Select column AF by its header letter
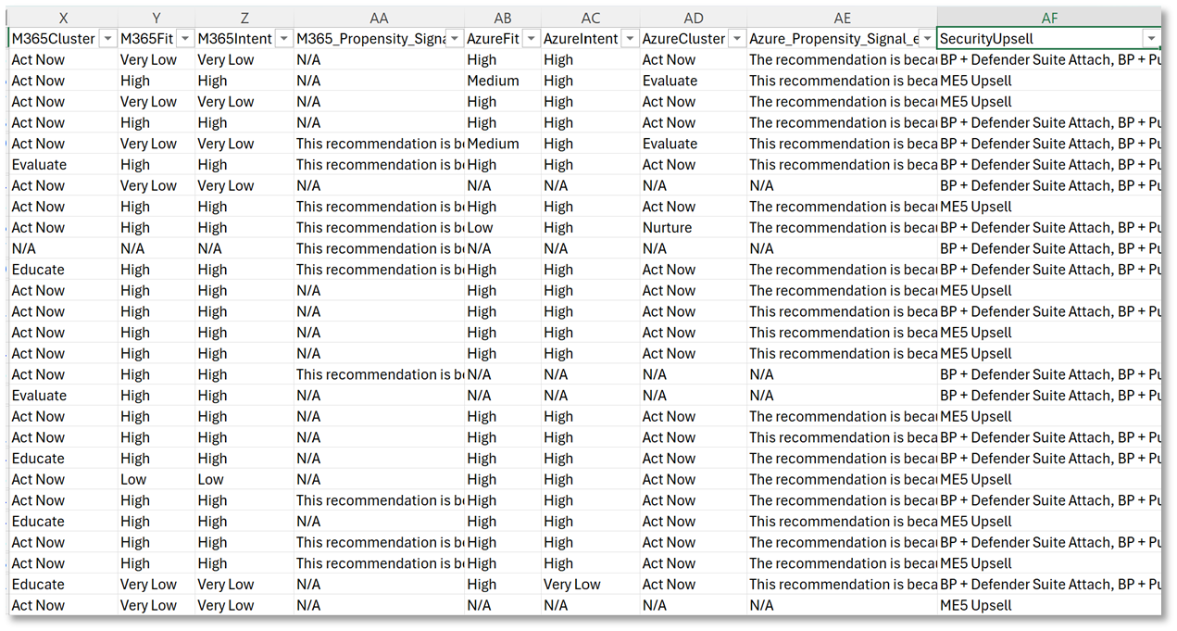1177x631 pixels. (1049, 19)
